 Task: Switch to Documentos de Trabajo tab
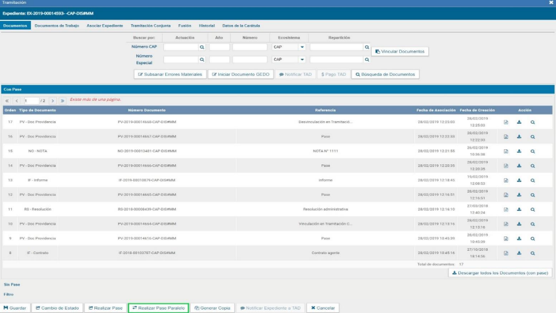coord(56,26)
